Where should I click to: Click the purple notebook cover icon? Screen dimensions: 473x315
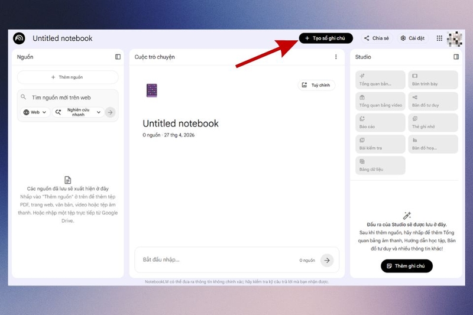click(x=152, y=90)
